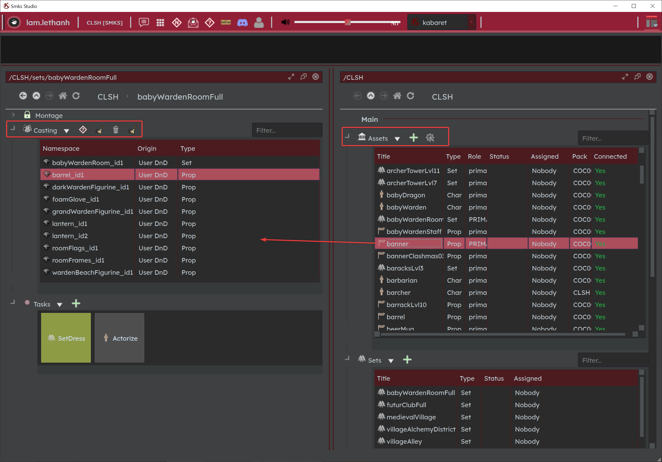
Task: Add a new task with plus icon
Action: pyautogui.click(x=76, y=304)
